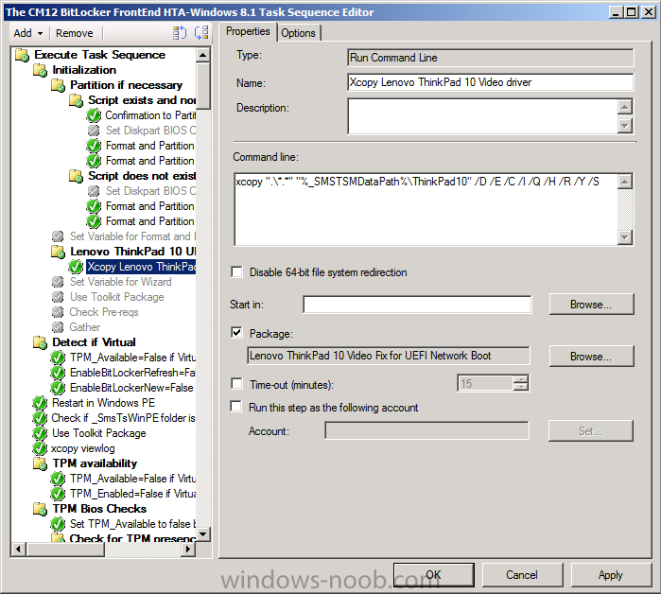
Task: Click the disabled icon beside Set Variable for Wizard
Action: coord(58,282)
